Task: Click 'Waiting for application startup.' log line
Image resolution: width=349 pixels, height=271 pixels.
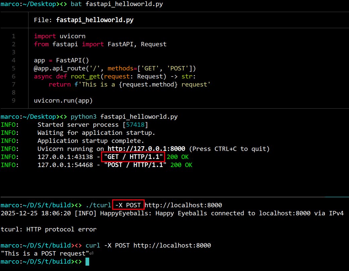Action: (x=96, y=133)
